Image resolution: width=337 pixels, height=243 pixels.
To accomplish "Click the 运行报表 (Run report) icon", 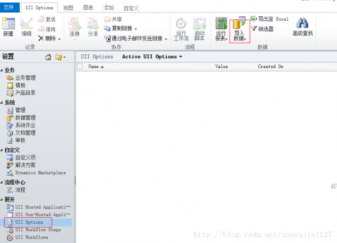I will (221, 23).
